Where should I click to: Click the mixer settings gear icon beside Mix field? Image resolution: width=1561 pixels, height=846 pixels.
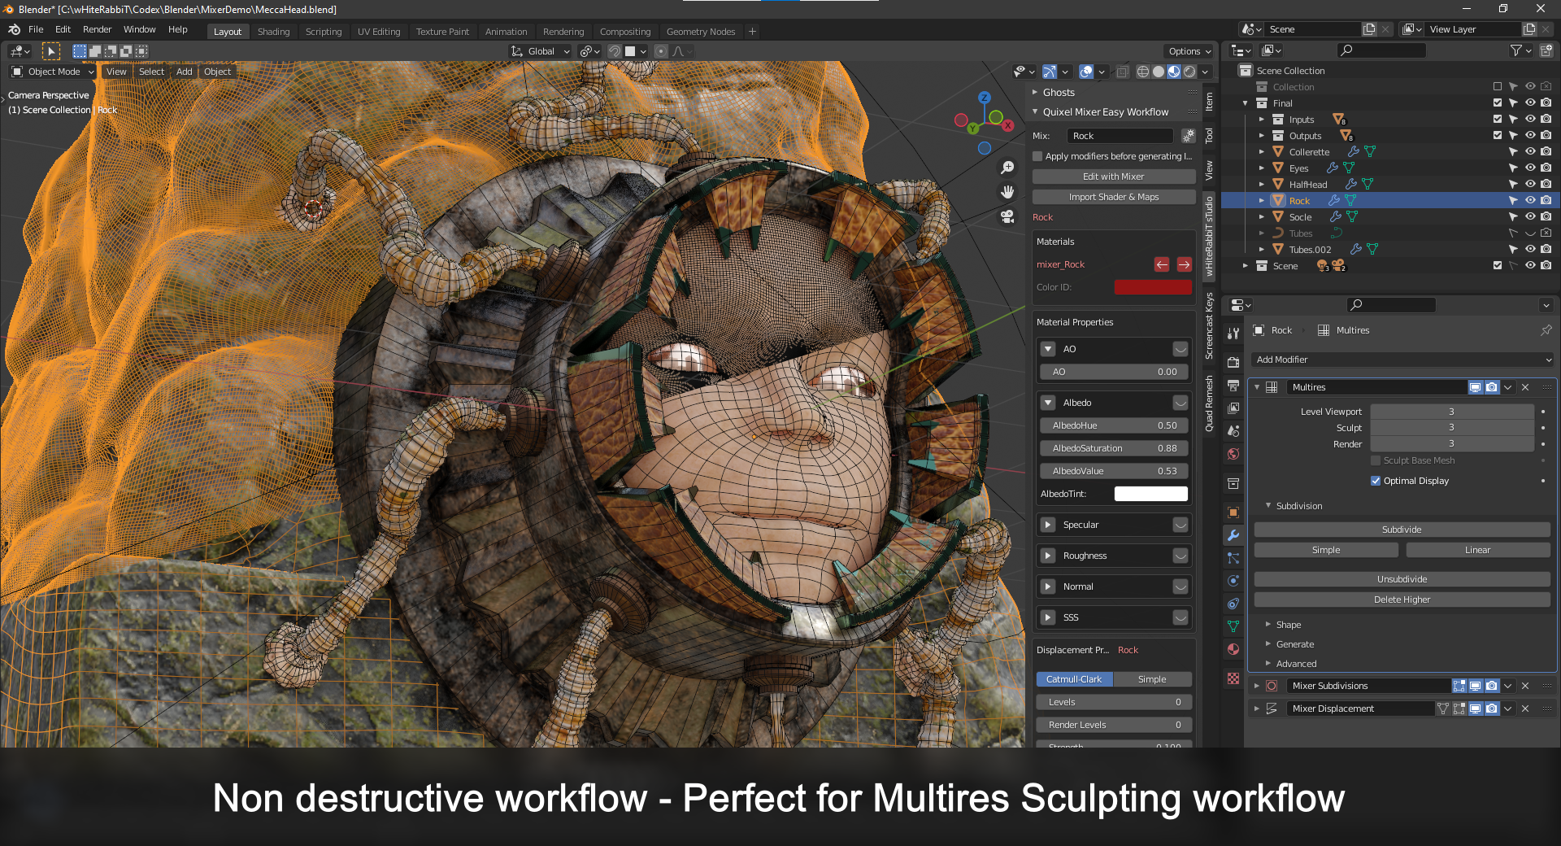tap(1188, 136)
